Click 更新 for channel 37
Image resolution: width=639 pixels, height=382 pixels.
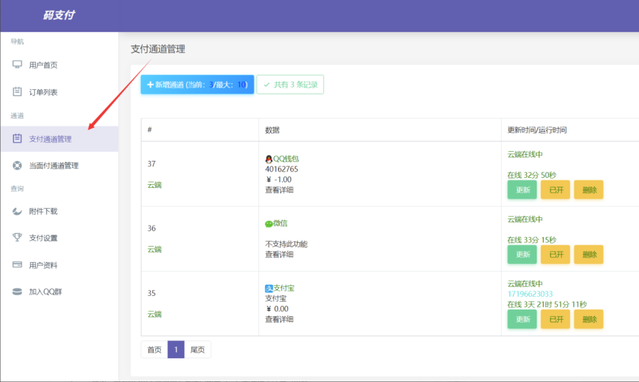[522, 190]
